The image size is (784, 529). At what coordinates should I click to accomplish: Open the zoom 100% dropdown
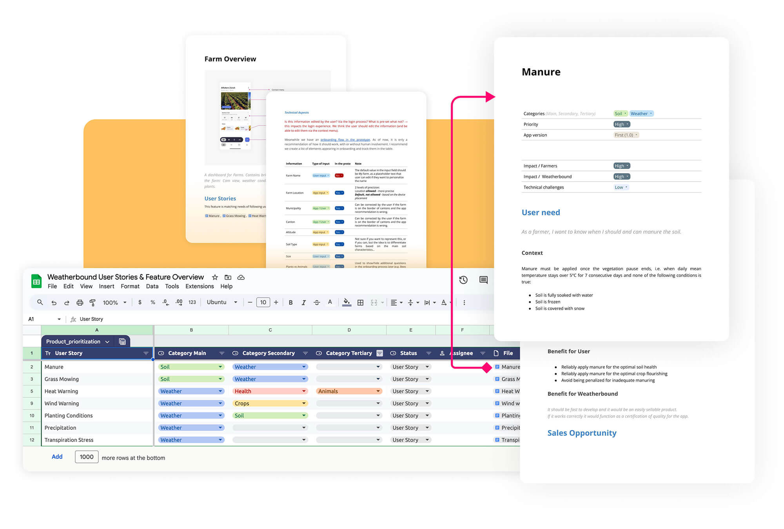(x=114, y=302)
